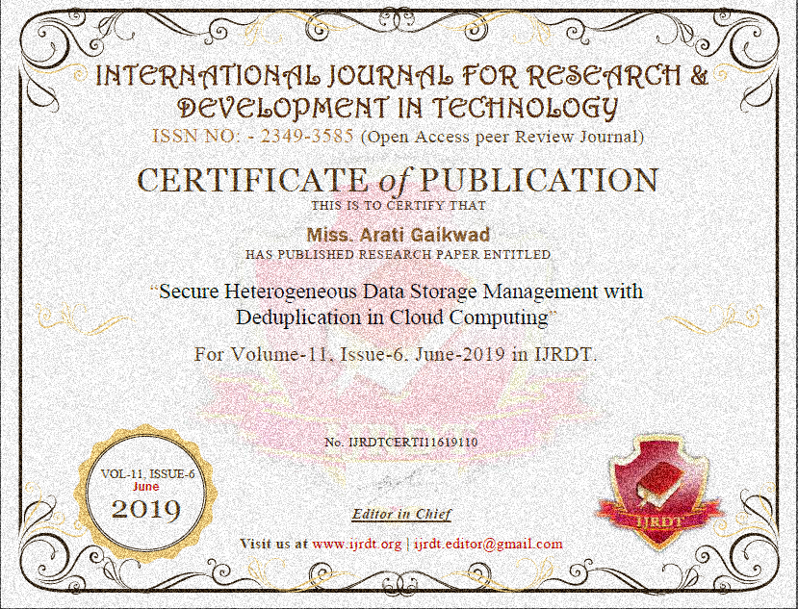The image size is (798, 609).
Task: Open the www.ijrdt.org website link
Action: click(357, 544)
